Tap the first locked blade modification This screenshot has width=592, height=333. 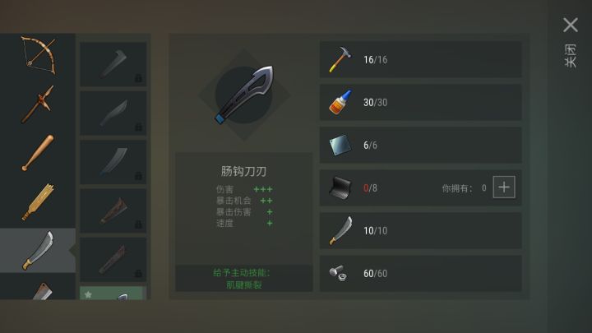pyautogui.click(x=113, y=64)
